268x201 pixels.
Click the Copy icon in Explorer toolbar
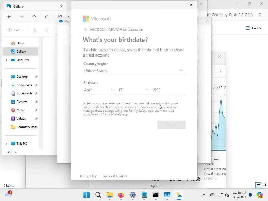pyautogui.click(x=47, y=30)
